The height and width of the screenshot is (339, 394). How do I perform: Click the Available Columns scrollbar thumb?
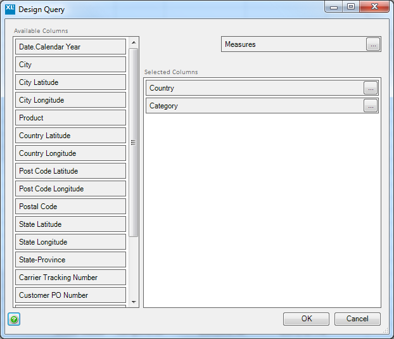click(134, 143)
